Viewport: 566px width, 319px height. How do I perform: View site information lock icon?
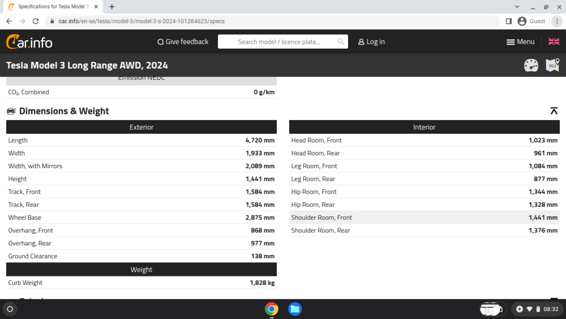click(x=52, y=22)
